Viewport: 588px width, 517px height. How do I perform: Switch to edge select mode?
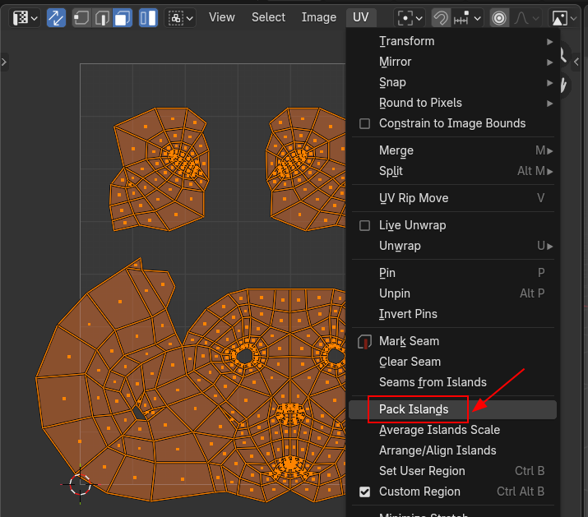(102, 17)
